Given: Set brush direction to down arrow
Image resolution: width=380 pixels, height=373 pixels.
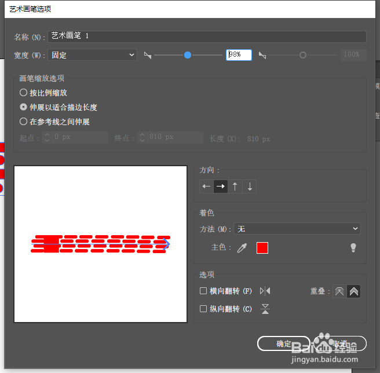Looking at the screenshot, I should [x=249, y=186].
